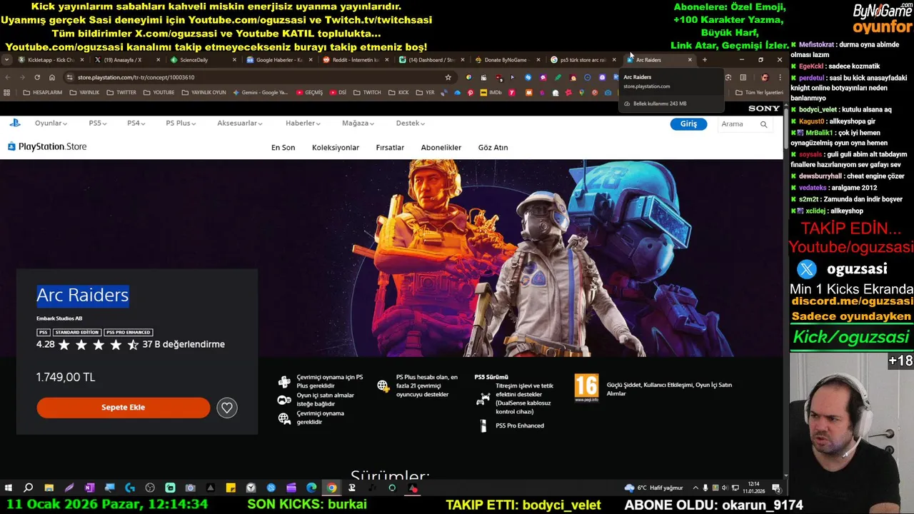Open the Chrome tab search arrow
The width and height of the screenshot is (914, 514).
[x=6, y=60]
